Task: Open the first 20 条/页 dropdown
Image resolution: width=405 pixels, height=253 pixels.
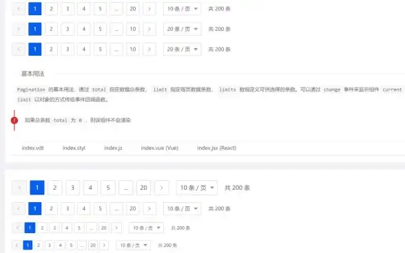Action: point(182,29)
